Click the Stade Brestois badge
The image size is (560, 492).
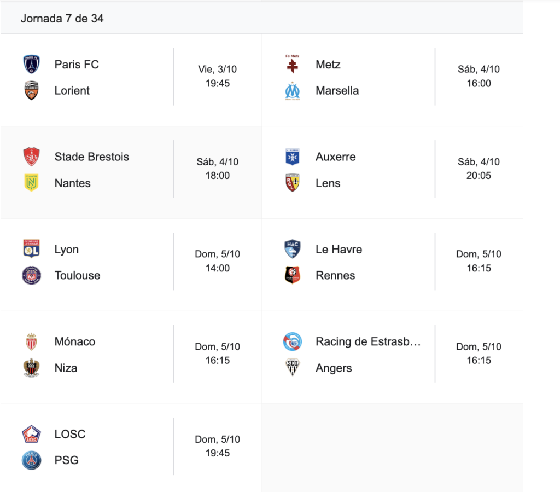[x=31, y=157]
